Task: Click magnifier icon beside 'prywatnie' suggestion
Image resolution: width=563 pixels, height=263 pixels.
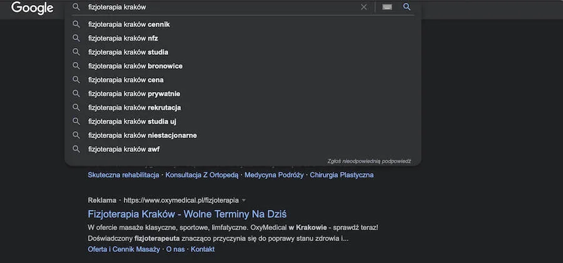Action: [x=76, y=94]
